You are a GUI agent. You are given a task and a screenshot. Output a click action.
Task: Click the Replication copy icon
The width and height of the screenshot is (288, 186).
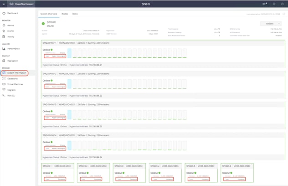[4, 60]
